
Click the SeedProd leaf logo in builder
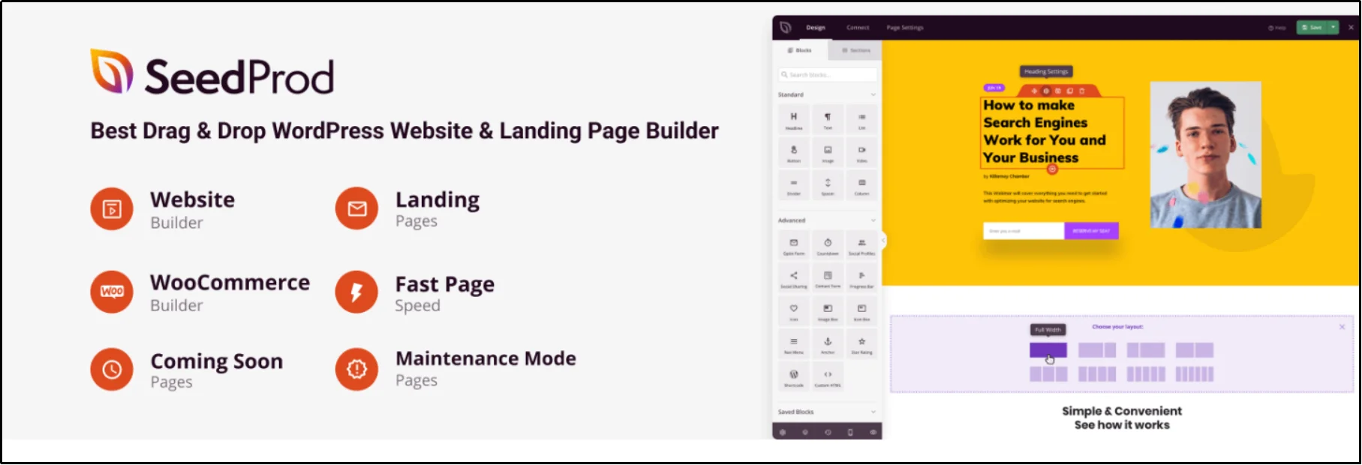(786, 27)
